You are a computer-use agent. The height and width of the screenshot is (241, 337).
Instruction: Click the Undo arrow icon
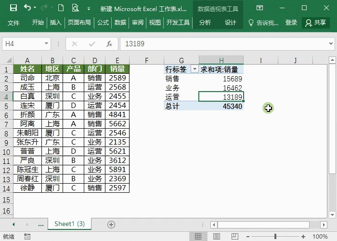[27, 8]
